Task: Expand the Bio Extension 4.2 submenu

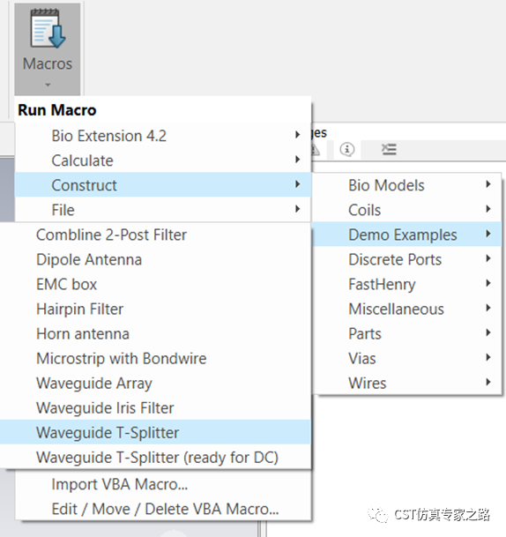Action: 163,136
